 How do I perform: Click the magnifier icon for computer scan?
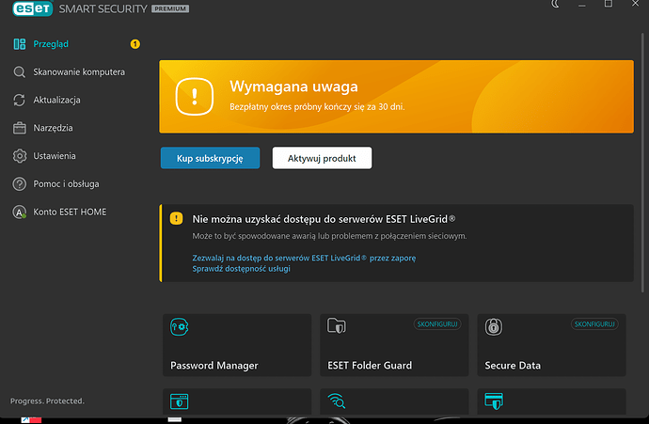(20, 72)
